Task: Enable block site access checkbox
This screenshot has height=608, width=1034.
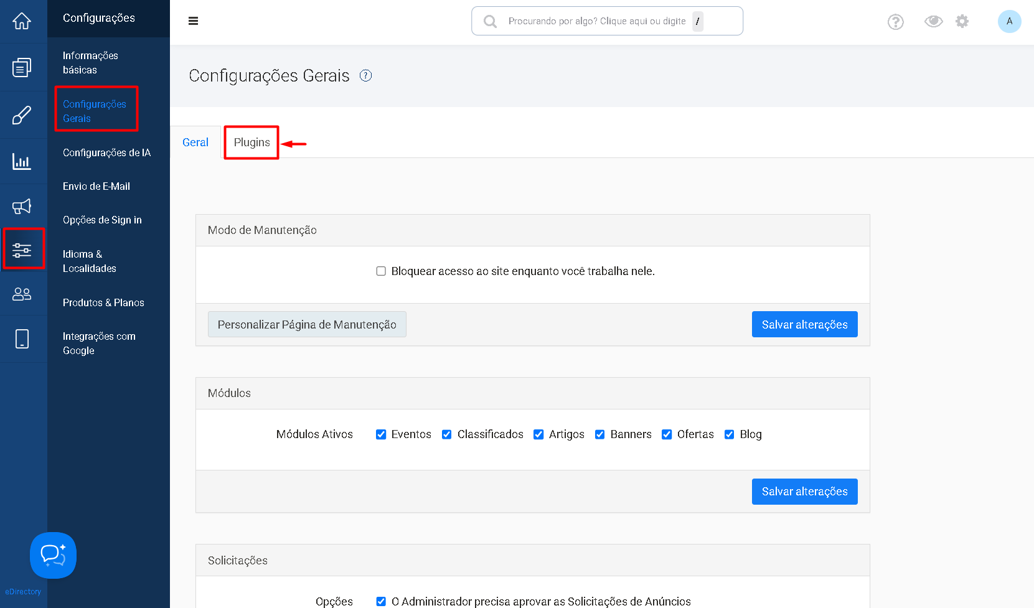Action: pyautogui.click(x=381, y=271)
